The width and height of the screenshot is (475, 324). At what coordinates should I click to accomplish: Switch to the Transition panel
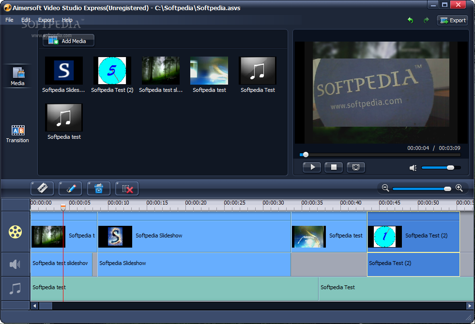tap(17, 134)
